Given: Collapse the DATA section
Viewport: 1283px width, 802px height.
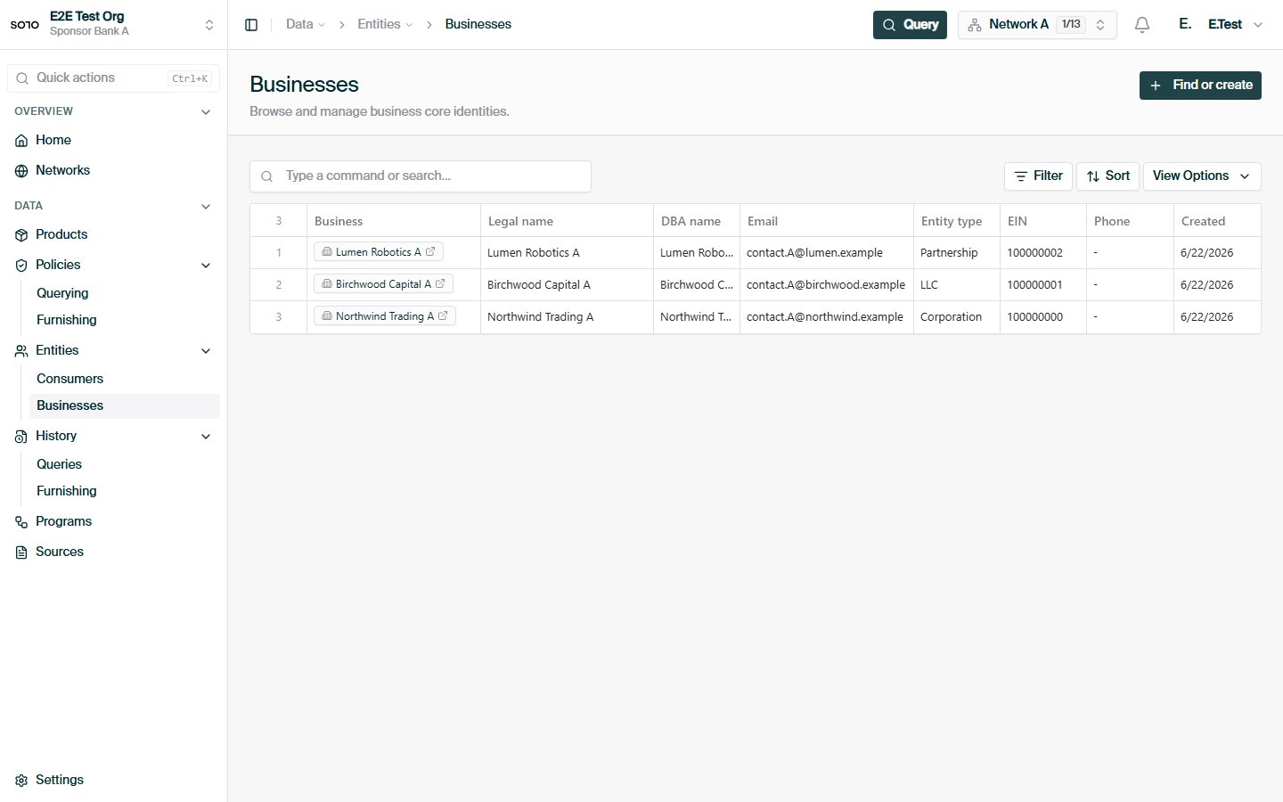Looking at the screenshot, I should [206, 207].
